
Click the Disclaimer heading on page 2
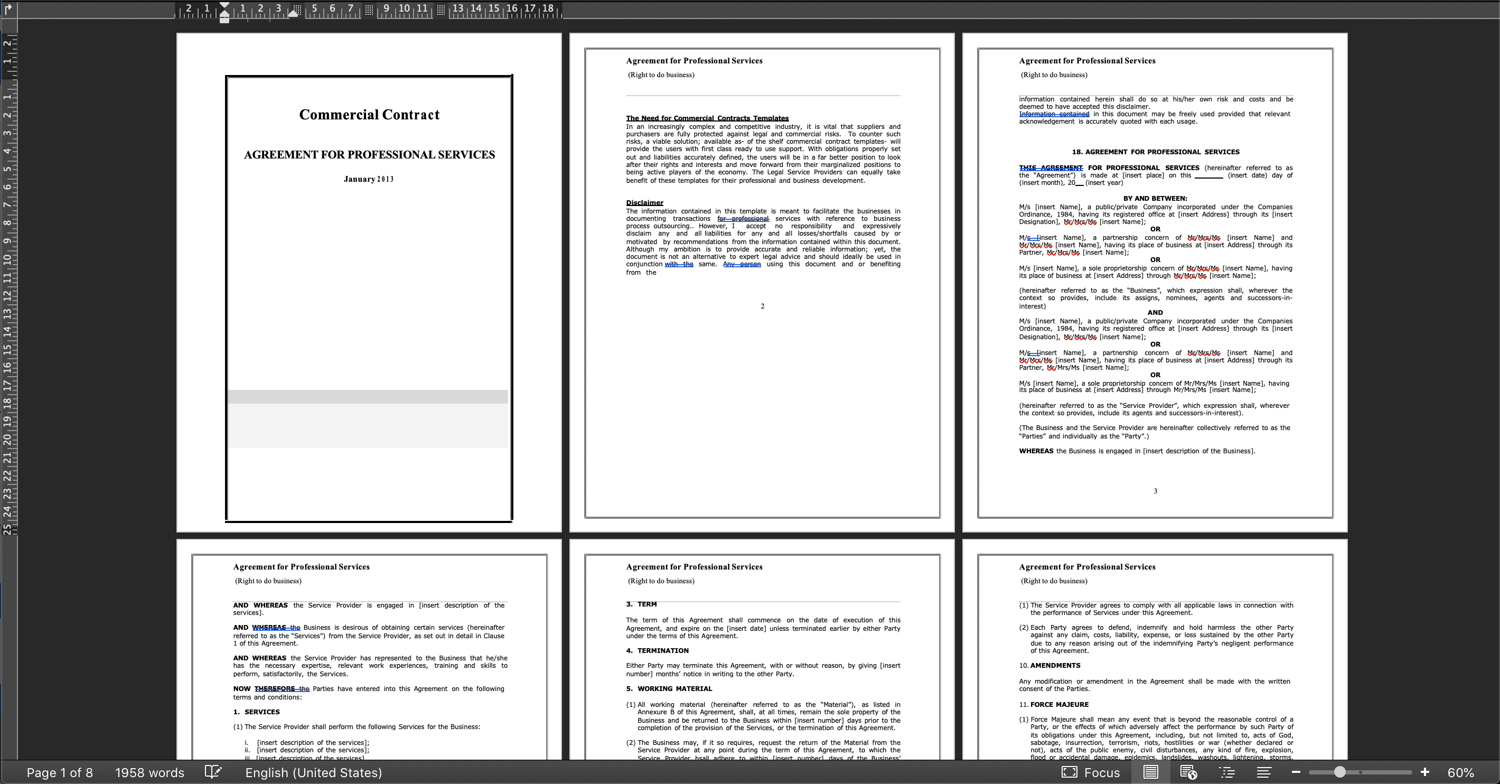pyautogui.click(x=644, y=203)
